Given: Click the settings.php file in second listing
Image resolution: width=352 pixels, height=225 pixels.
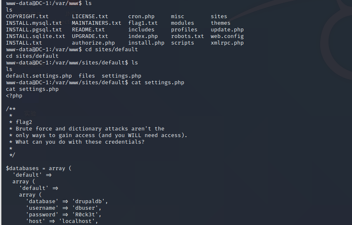Looking at the screenshot, I should pos(121,76).
